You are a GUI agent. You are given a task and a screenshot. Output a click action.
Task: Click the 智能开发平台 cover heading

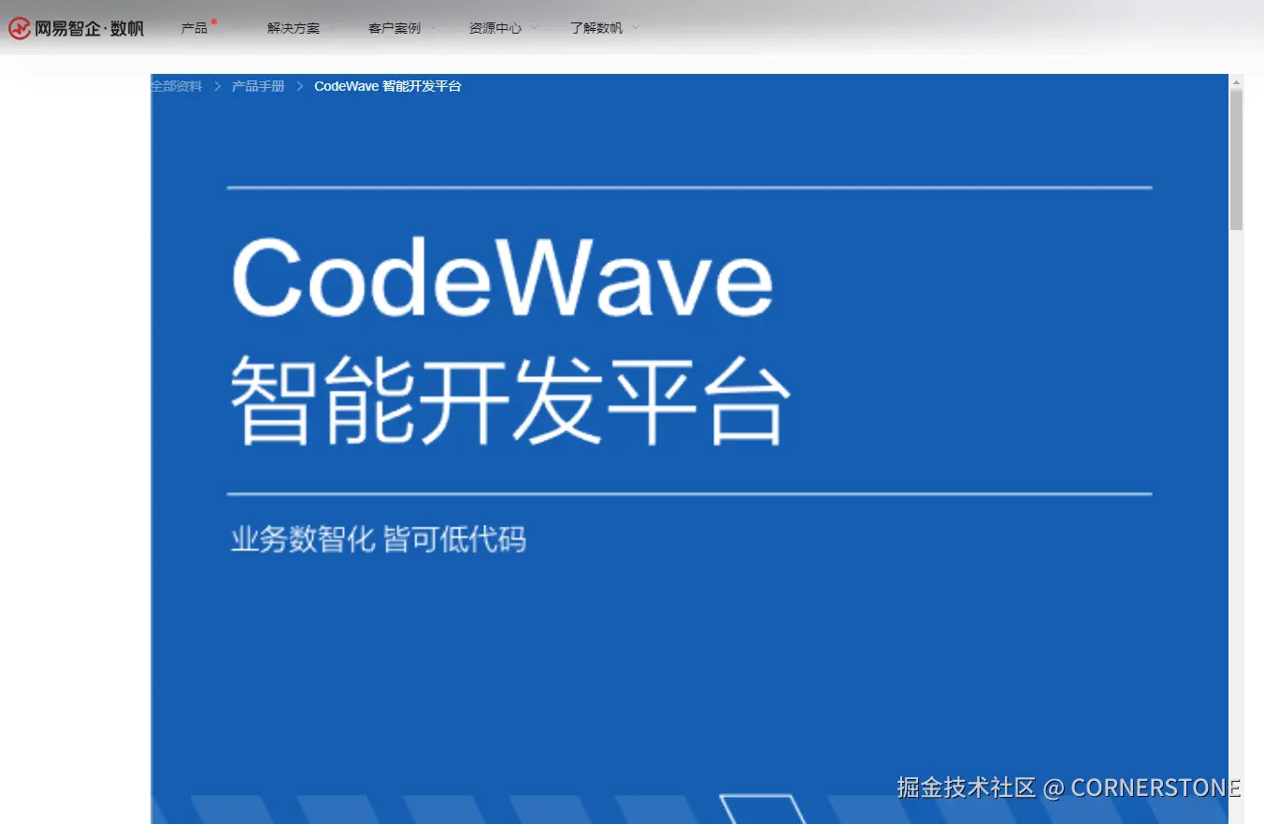pyautogui.click(x=510, y=399)
